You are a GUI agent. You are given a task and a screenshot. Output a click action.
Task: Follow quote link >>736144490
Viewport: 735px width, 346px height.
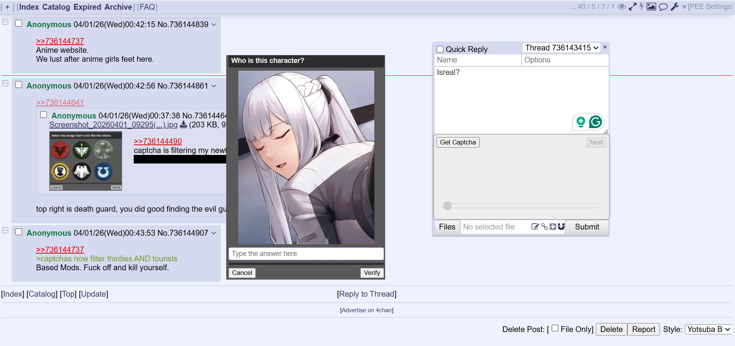(x=158, y=141)
